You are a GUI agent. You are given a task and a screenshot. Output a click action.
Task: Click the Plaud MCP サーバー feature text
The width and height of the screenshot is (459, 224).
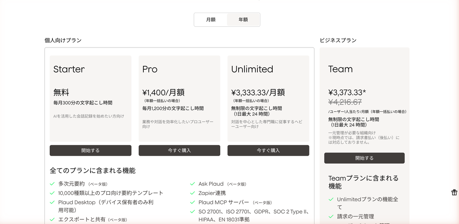(x=224, y=202)
